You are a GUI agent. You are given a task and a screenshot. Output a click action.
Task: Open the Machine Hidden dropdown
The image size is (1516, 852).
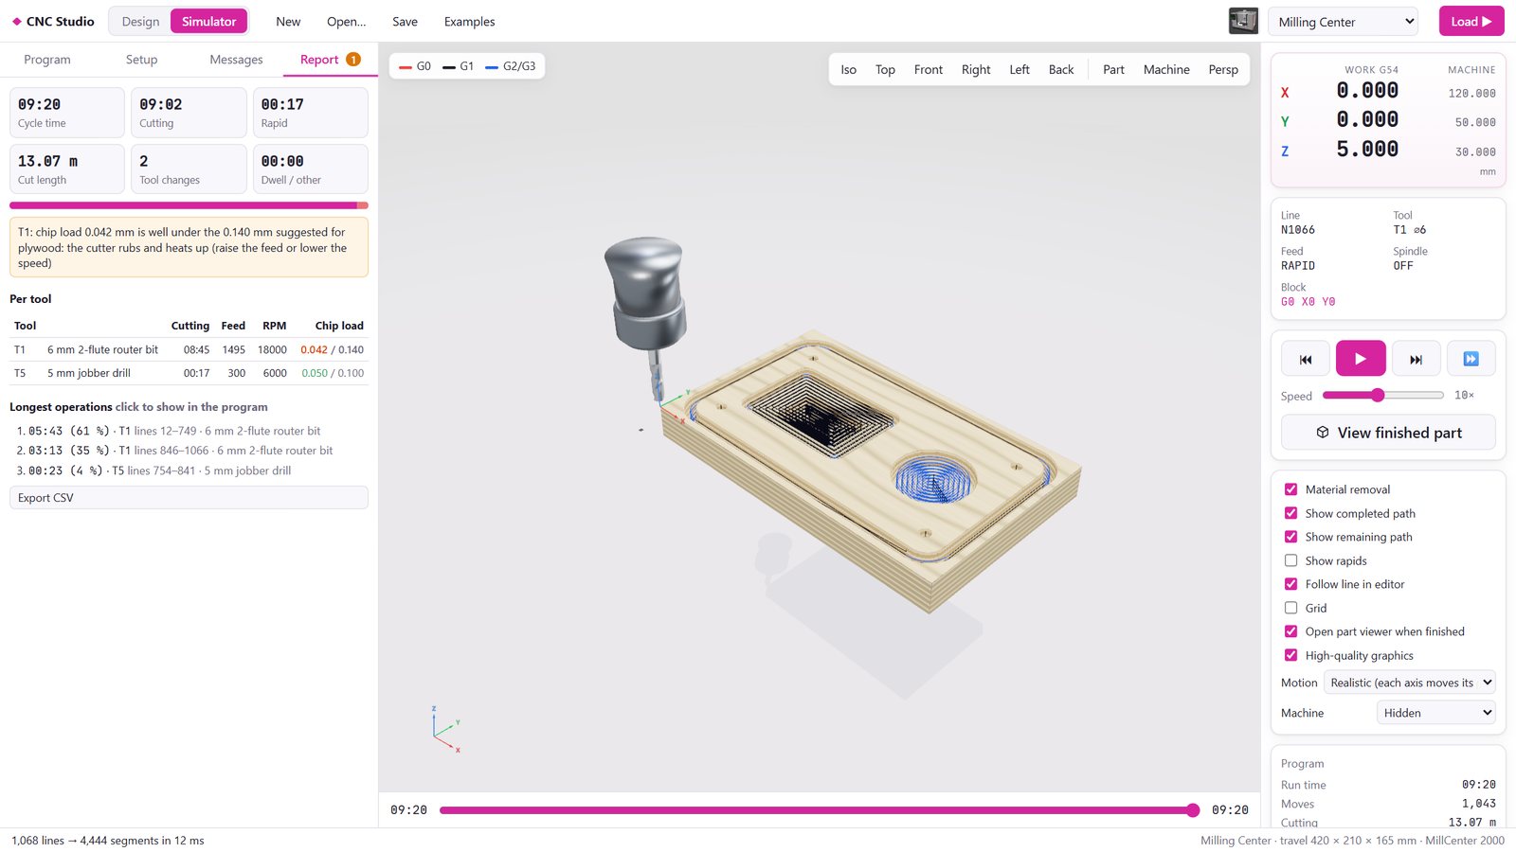pos(1435,713)
